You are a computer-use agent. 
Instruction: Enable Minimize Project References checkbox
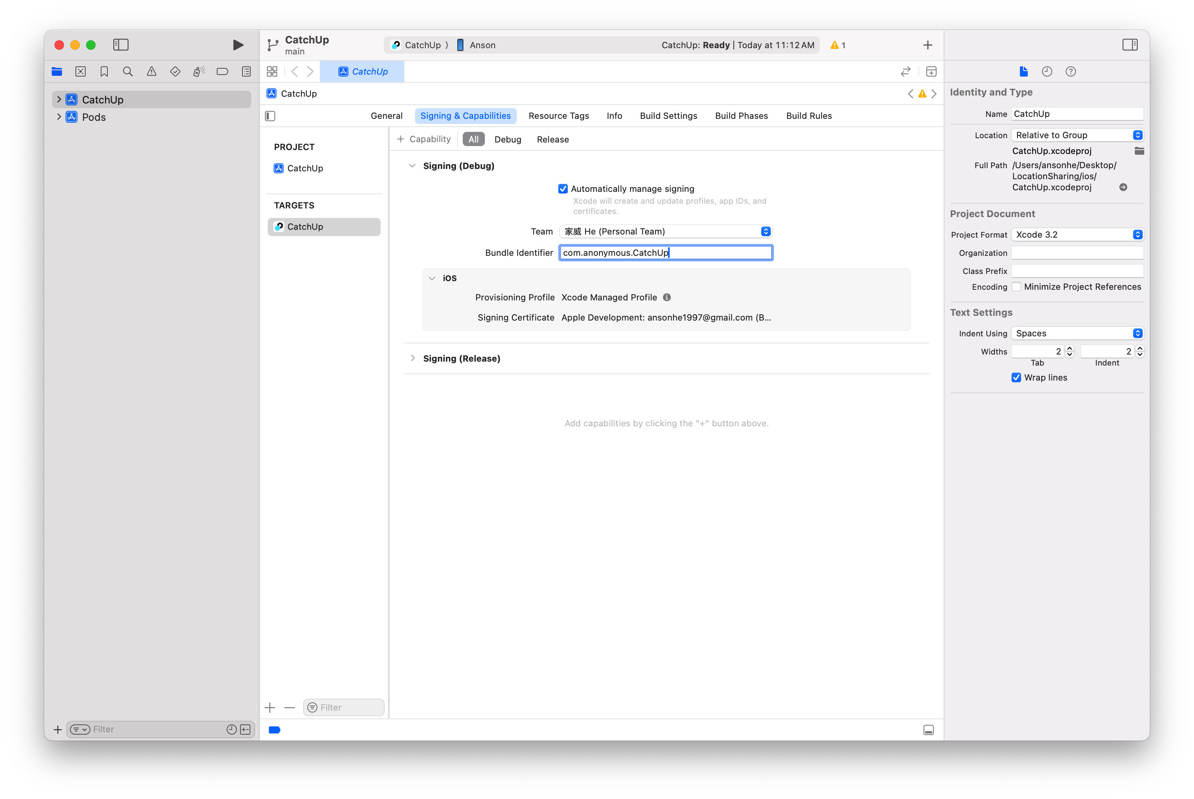point(1016,286)
